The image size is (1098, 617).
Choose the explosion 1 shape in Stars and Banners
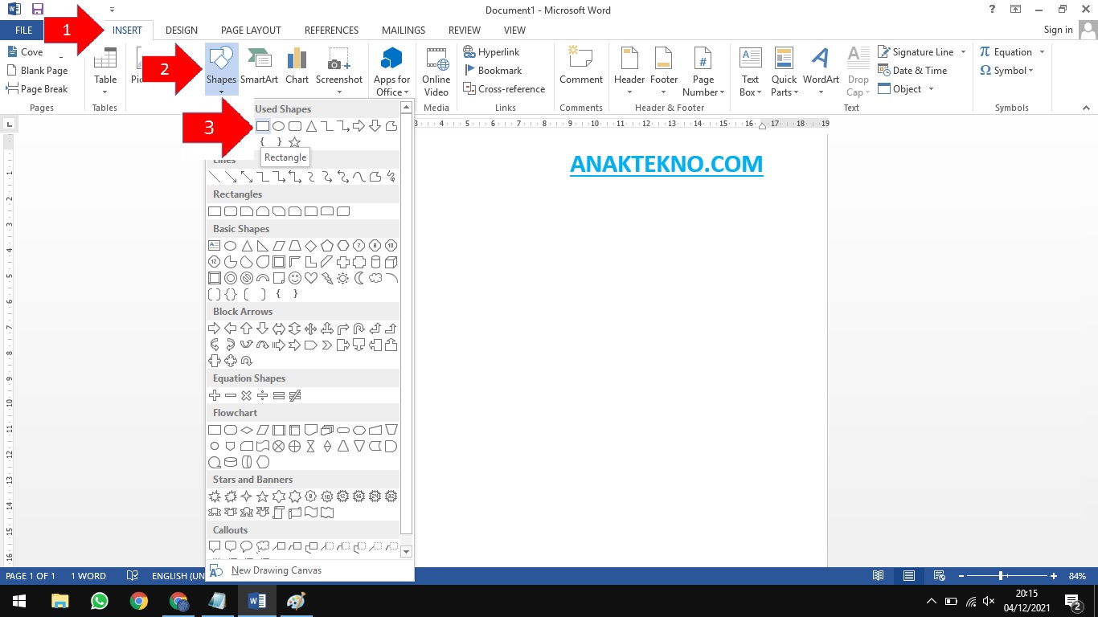215,496
